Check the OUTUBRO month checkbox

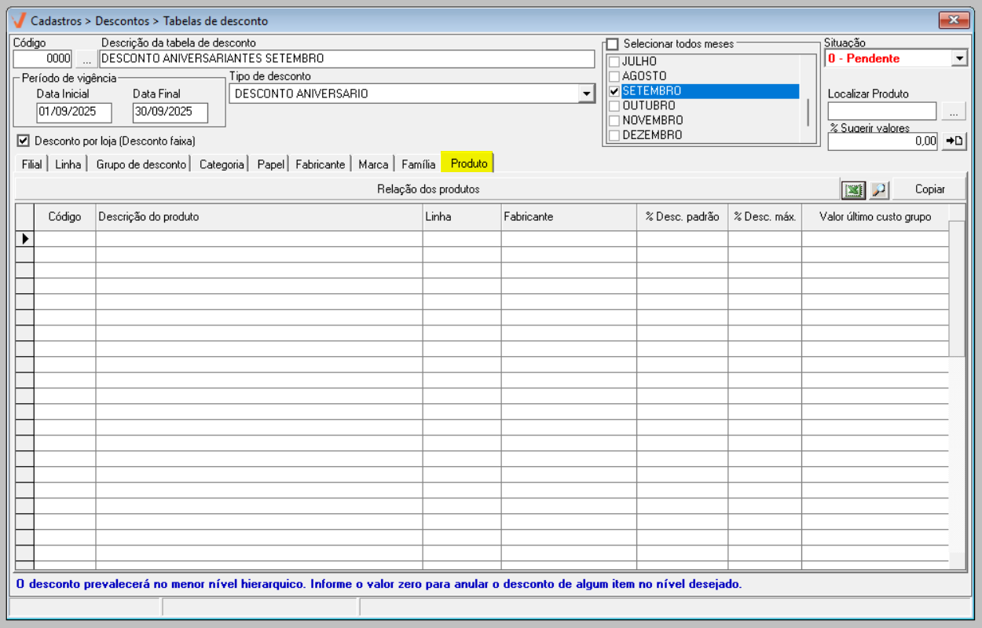tap(614, 106)
